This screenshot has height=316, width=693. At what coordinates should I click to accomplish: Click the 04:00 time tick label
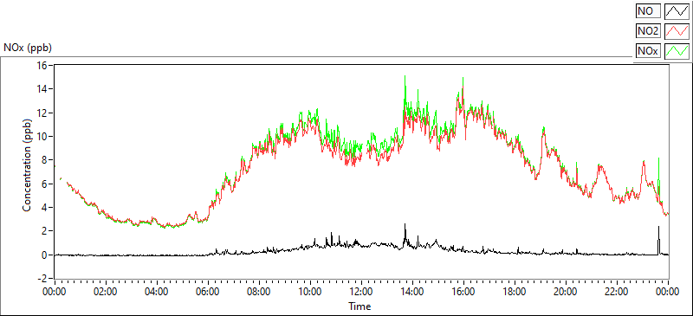click(157, 292)
